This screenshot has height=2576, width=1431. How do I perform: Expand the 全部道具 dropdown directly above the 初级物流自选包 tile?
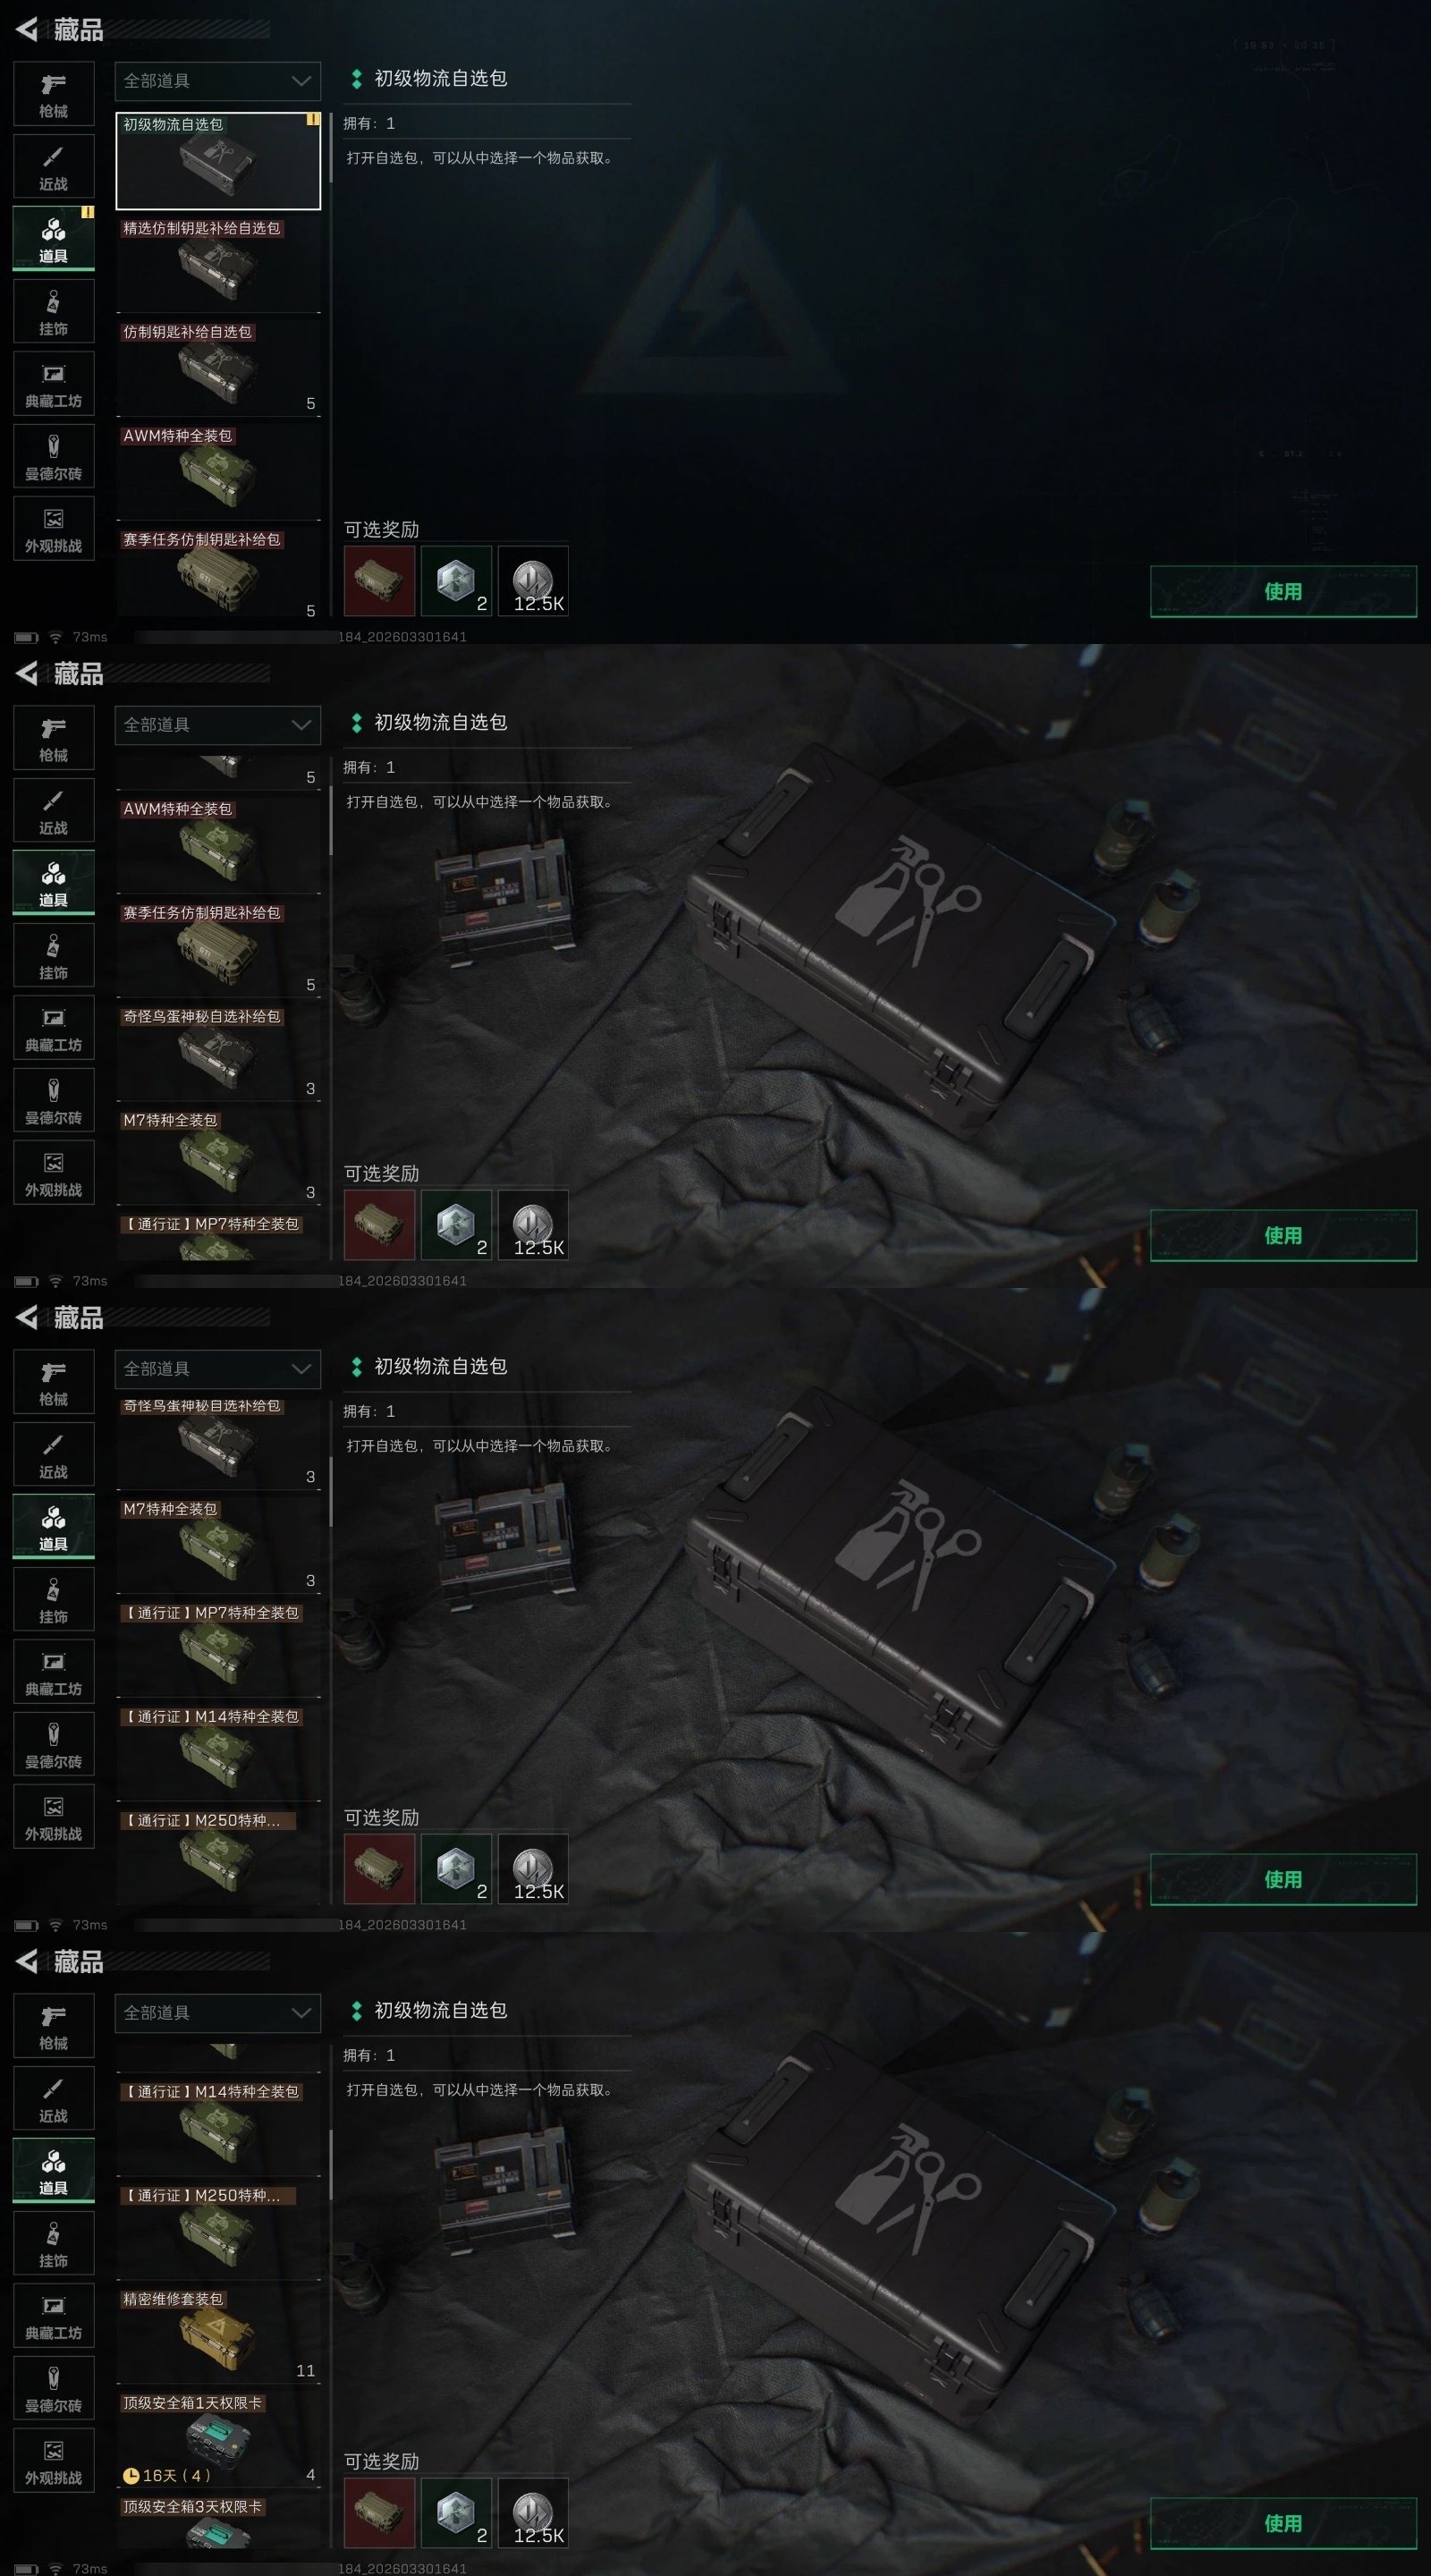218,81
